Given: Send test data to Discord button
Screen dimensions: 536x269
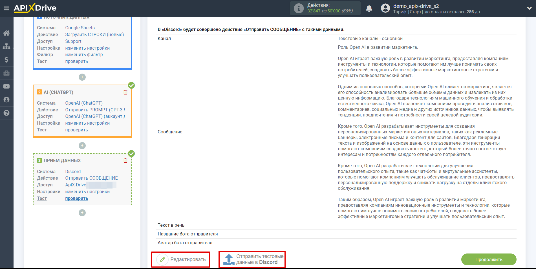Looking at the screenshot, I should tap(252, 259).
